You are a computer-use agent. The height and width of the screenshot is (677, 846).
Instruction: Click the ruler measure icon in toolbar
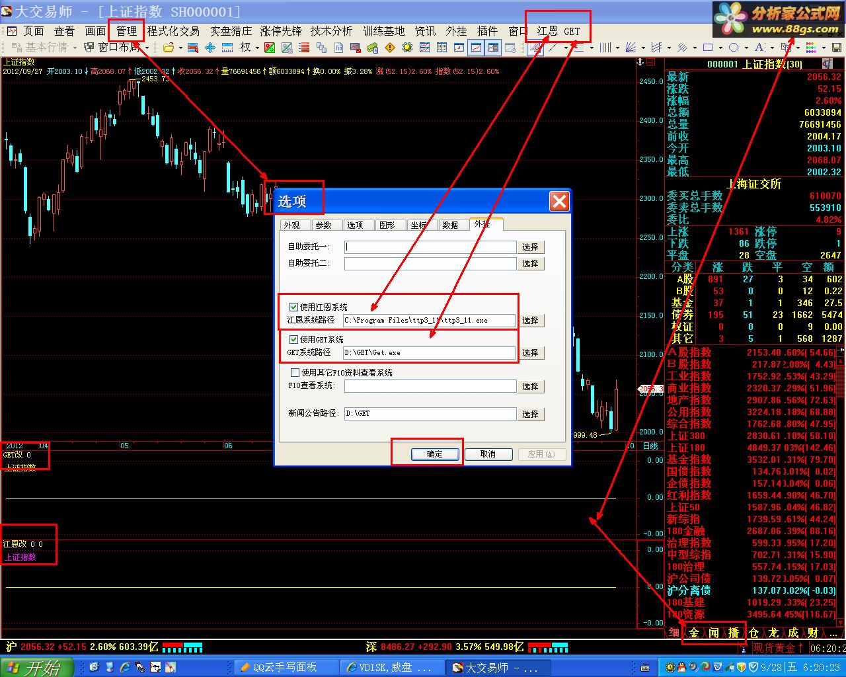(227, 48)
